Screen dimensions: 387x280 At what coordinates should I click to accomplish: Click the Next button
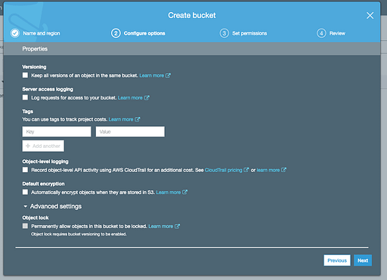pos(363,260)
